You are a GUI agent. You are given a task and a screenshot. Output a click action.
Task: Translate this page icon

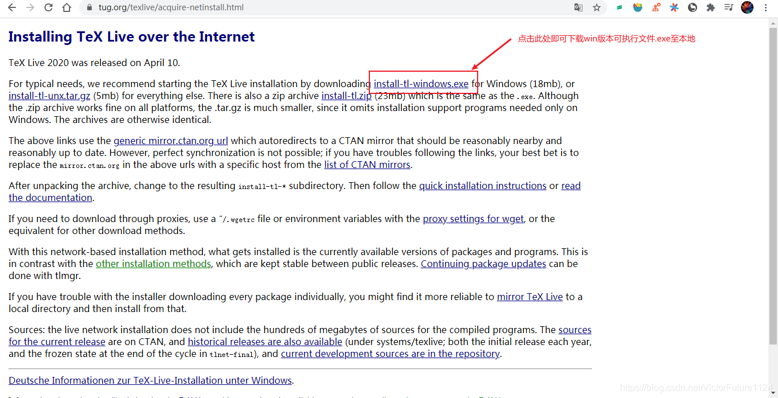click(x=579, y=7)
